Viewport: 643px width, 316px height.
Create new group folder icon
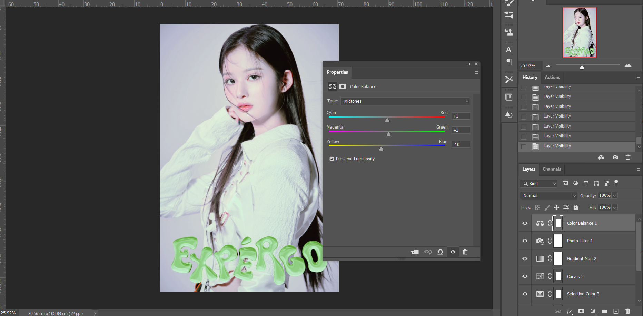(604, 311)
